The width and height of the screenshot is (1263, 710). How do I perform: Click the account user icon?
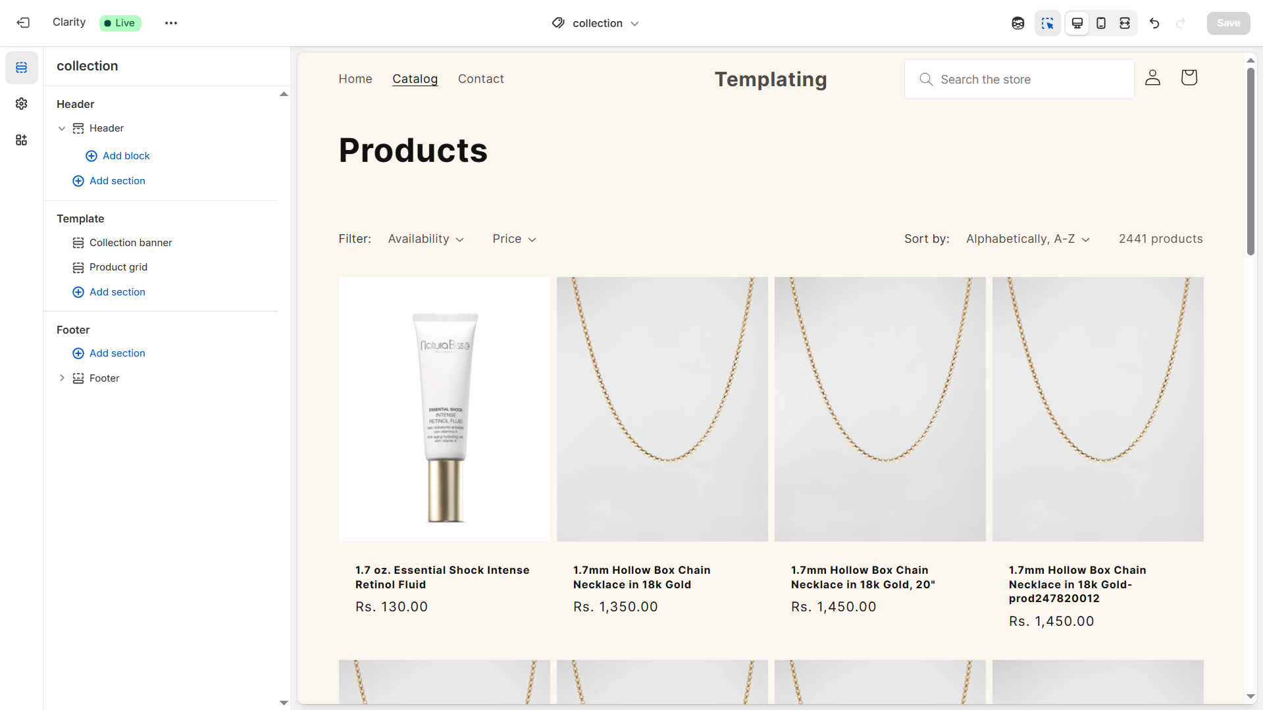[x=1152, y=78]
